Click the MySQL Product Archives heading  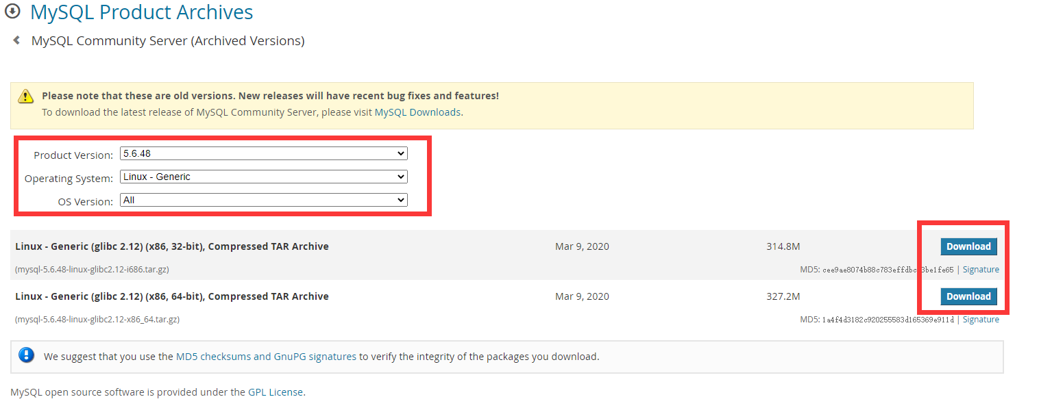(142, 12)
